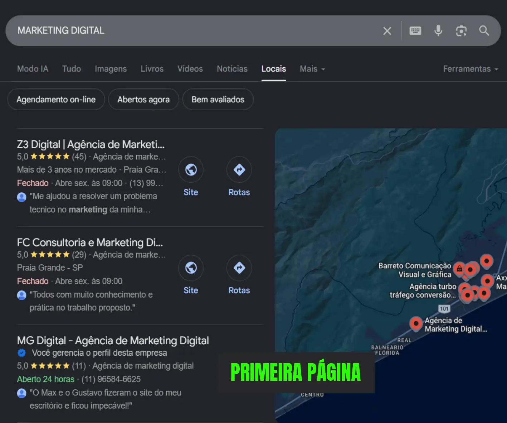Toggle the Abertos agora filter chip
Viewport: 507px width, 423px height.
(x=143, y=100)
